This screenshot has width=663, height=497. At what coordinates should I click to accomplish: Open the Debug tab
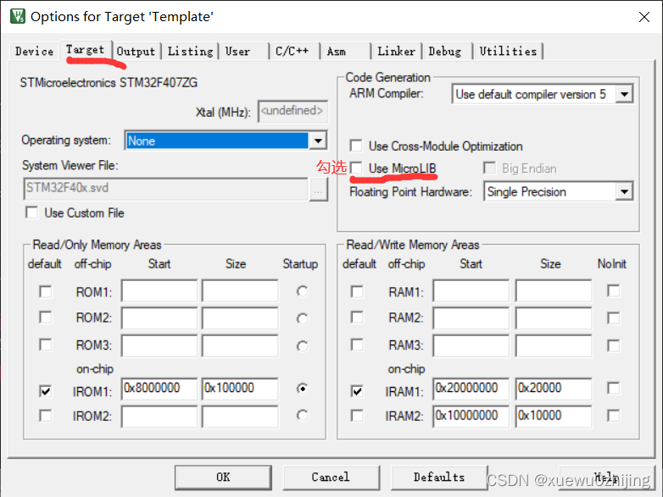point(447,51)
